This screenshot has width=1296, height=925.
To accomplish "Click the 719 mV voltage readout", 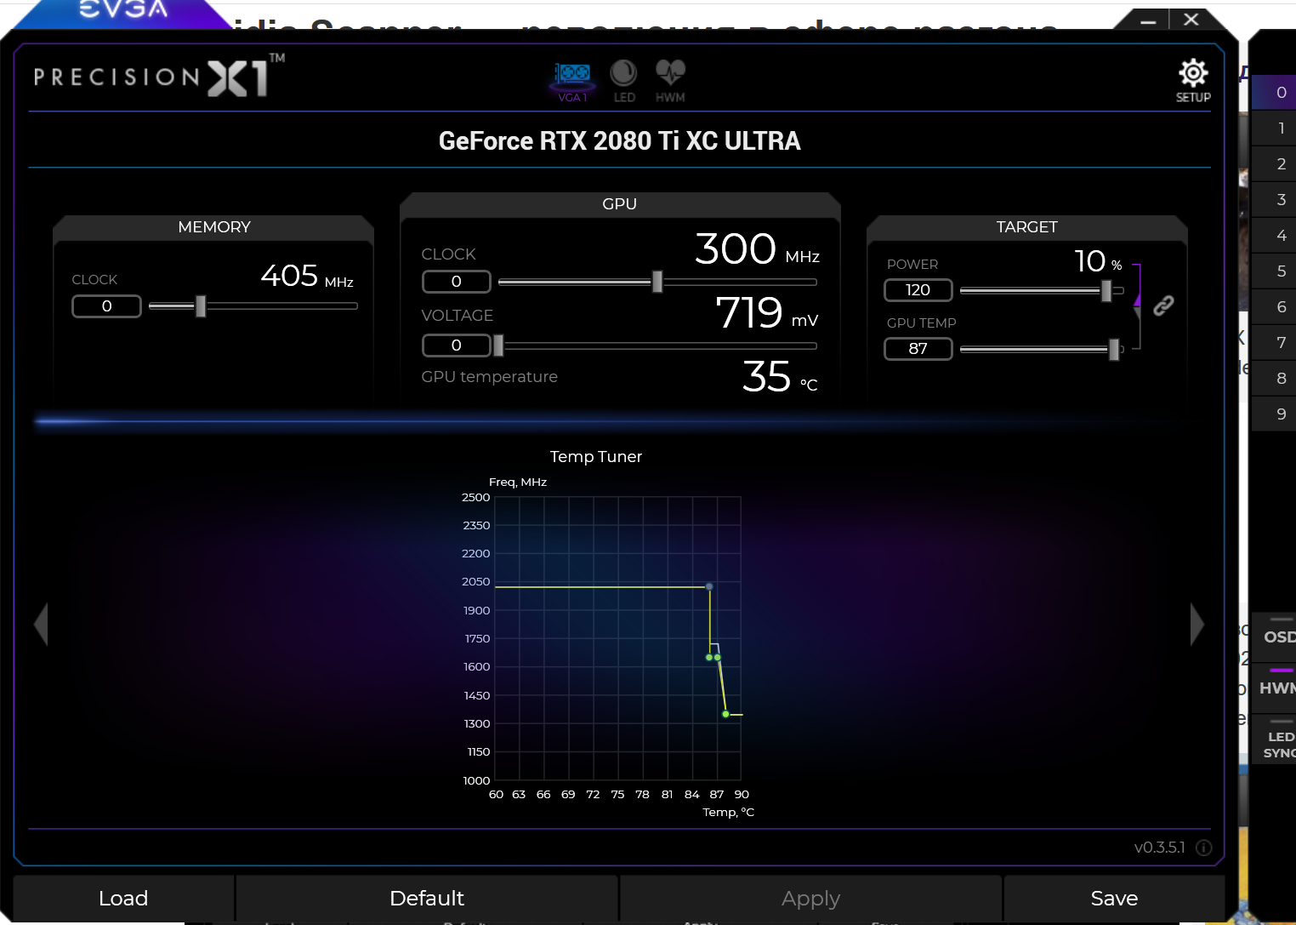I will coord(767,312).
